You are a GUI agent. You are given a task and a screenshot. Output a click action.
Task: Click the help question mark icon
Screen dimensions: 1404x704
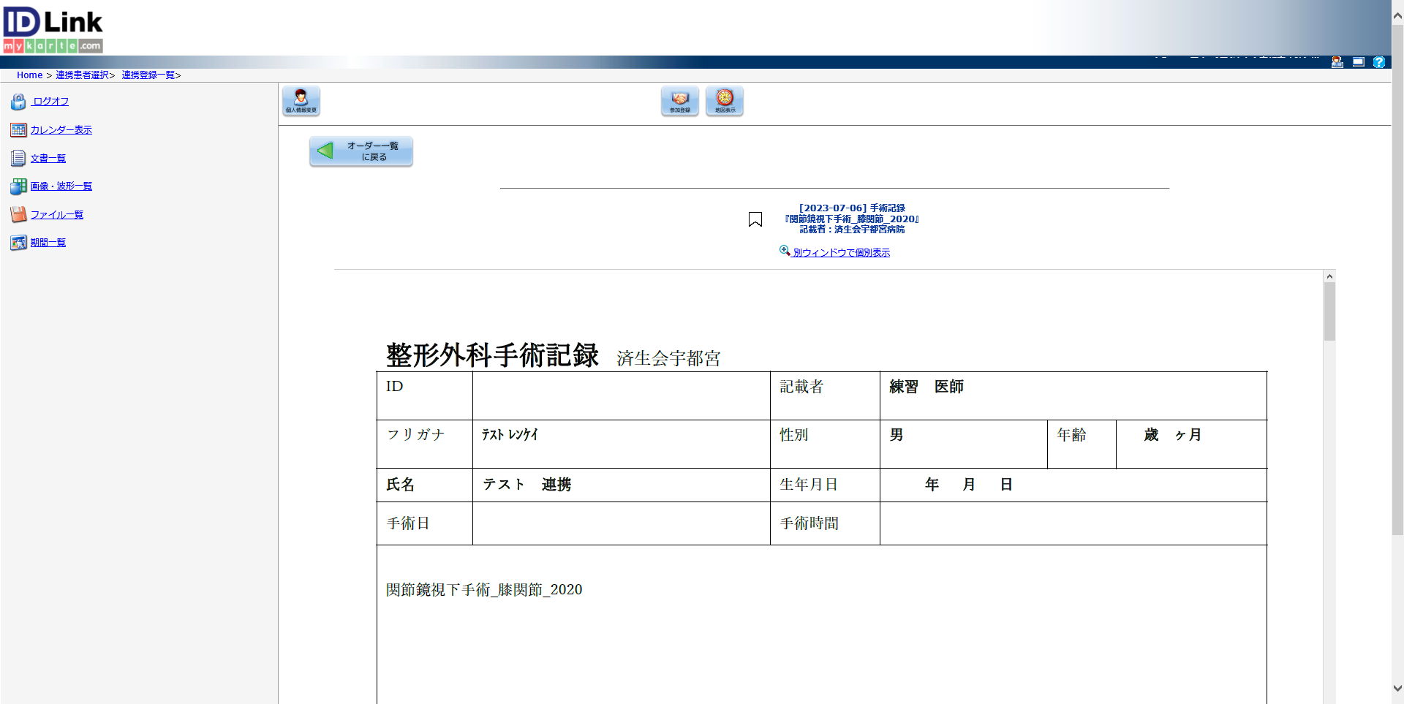click(x=1381, y=62)
